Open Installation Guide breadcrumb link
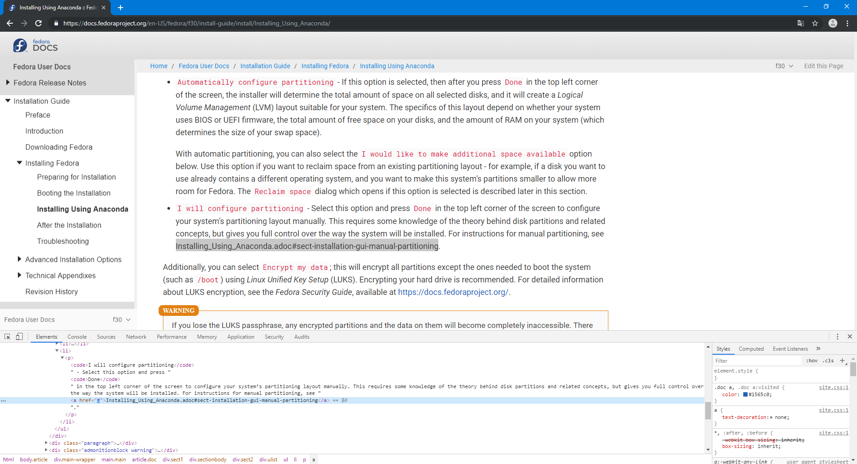The image size is (857, 464). pos(265,66)
